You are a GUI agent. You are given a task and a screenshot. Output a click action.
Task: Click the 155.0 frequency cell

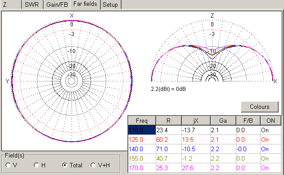tap(142, 158)
